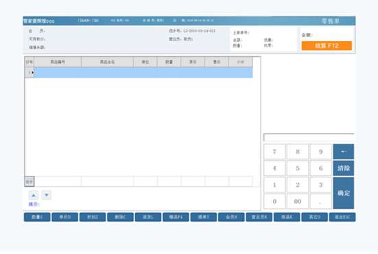This screenshot has height=254, width=378.
Task: Click the 合计 total row label
Action: (29, 181)
